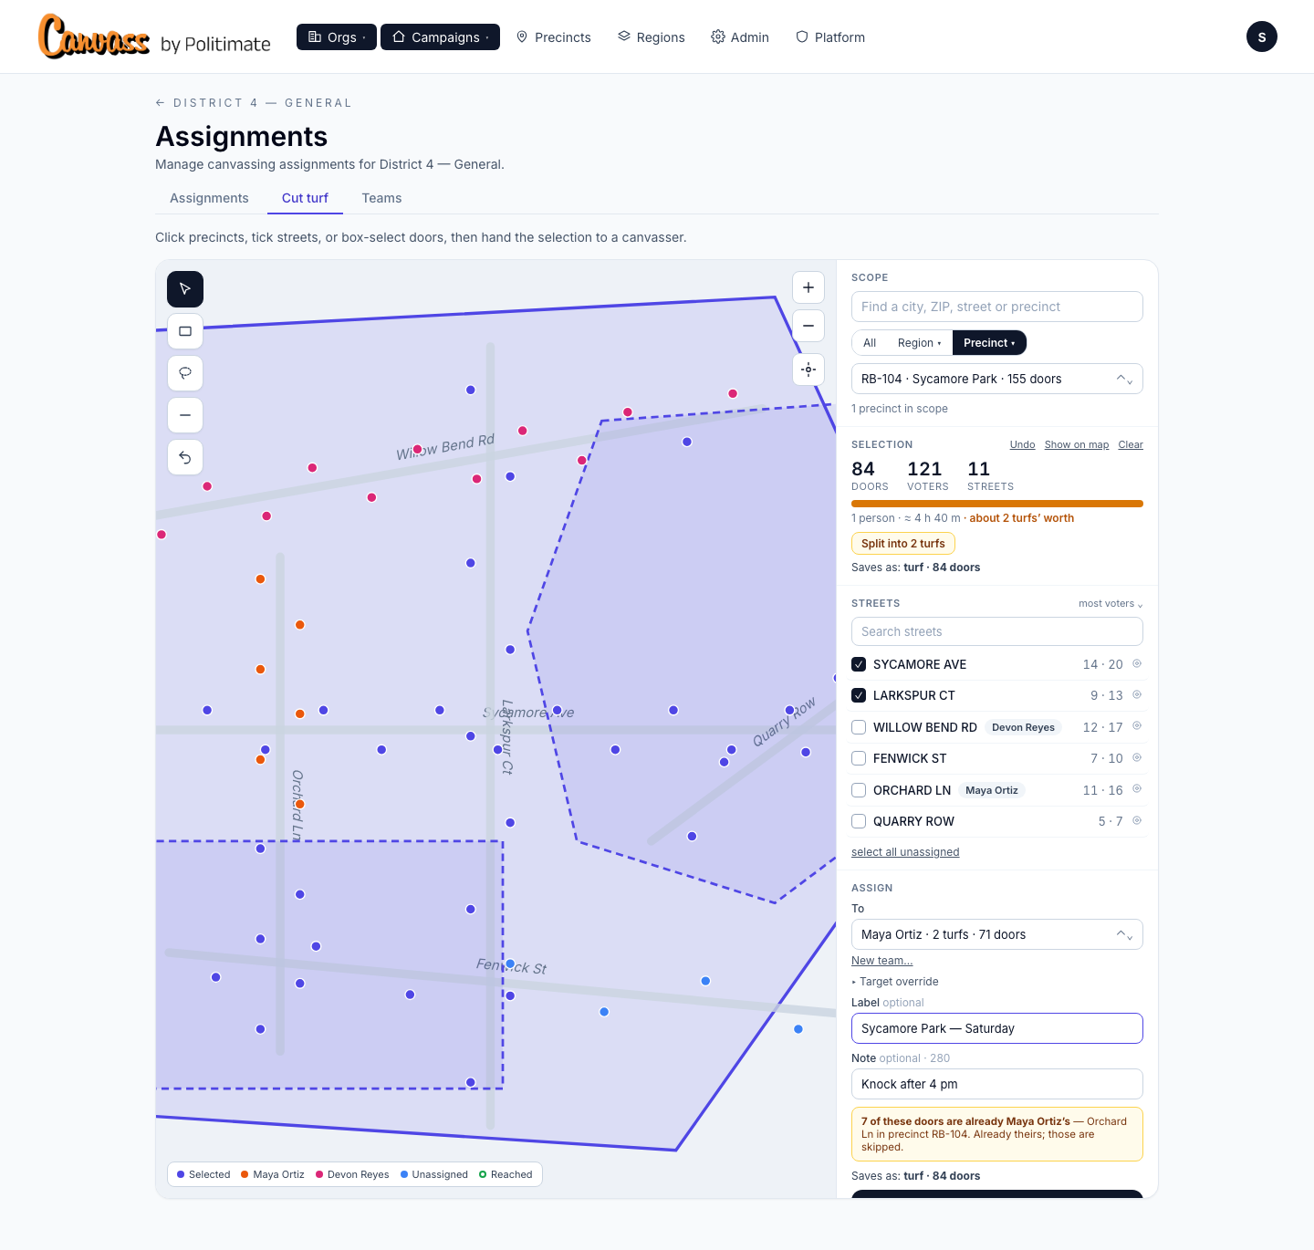1314x1250 pixels.
Task: Open the Orgs dropdown in the header
Action: coord(337,37)
